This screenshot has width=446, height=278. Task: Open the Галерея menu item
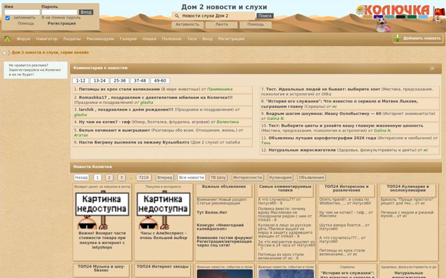(x=128, y=38)
